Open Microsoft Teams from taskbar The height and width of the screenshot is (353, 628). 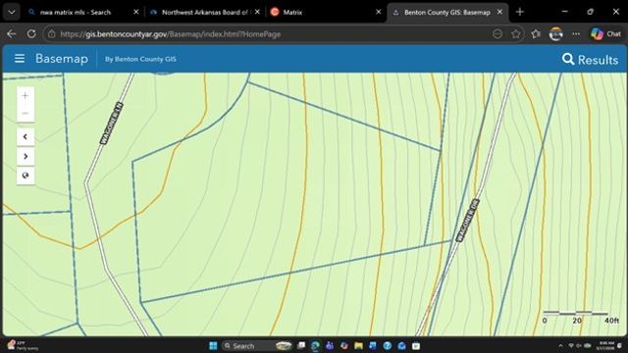[330, 346]
